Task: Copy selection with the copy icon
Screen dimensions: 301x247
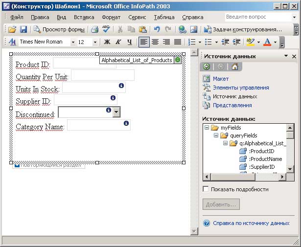Action: 132,29
